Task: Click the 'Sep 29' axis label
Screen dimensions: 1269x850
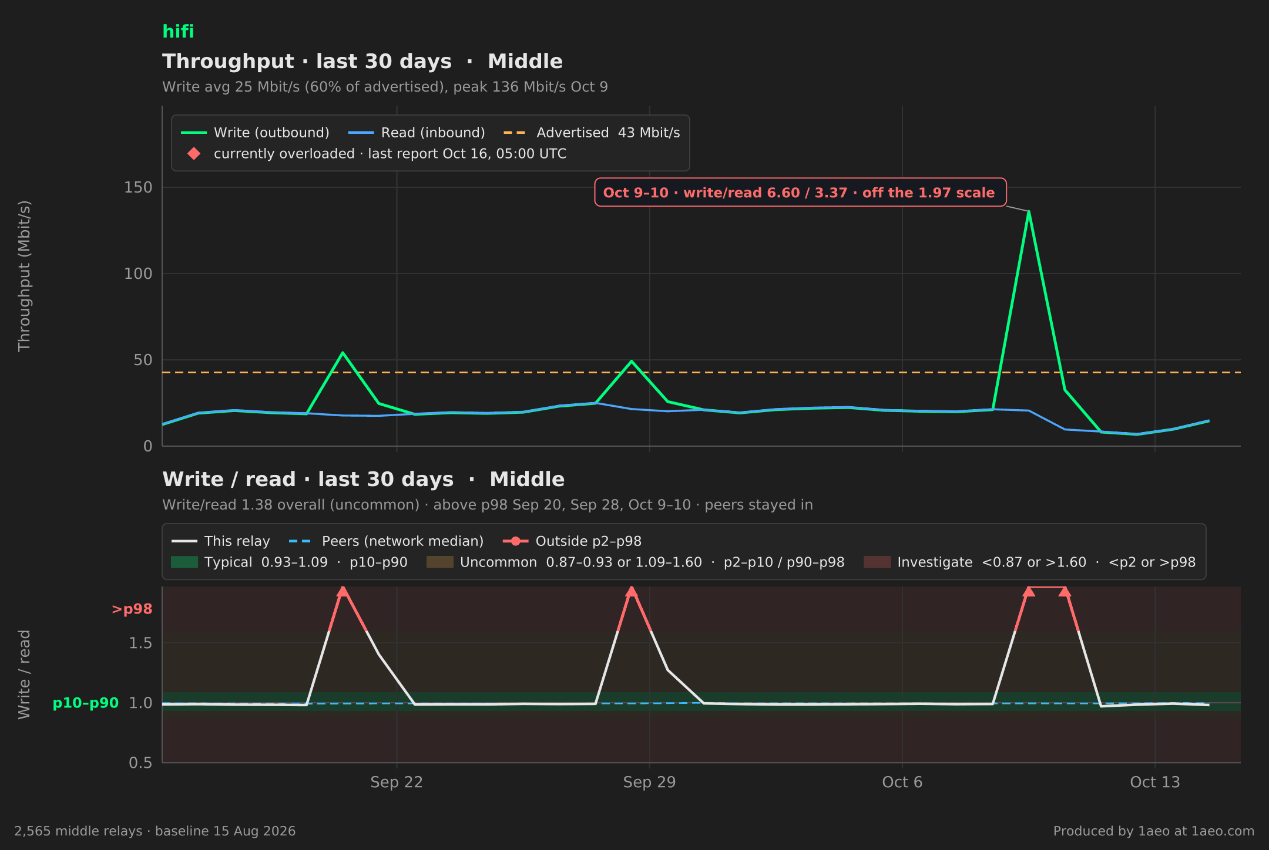Action: 649,782
